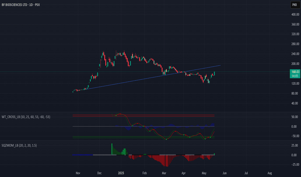Viewport: 301px width, 177px height.
Task: Click the 360.00 price axis label
Action: (295, 24)
